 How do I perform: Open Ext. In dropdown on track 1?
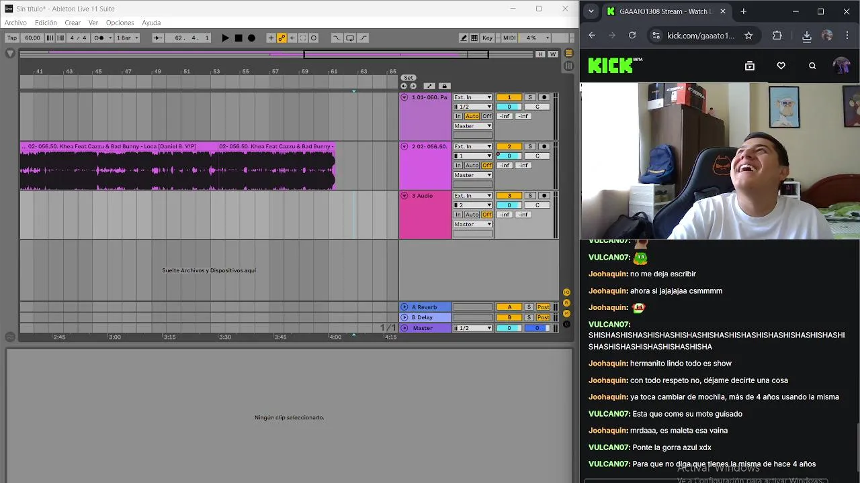click(473, 97)
